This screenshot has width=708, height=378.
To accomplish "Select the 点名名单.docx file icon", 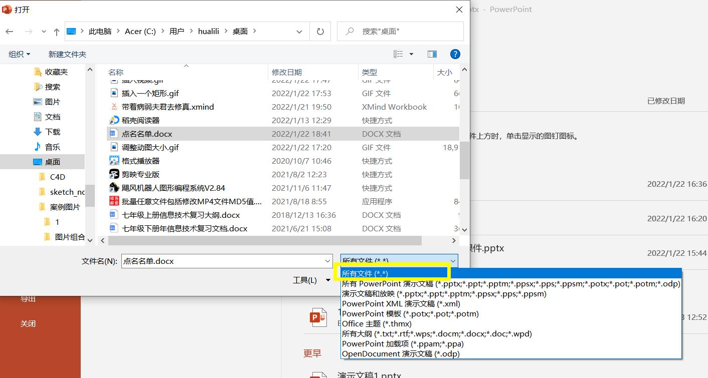I will click(x=113, y=134).
